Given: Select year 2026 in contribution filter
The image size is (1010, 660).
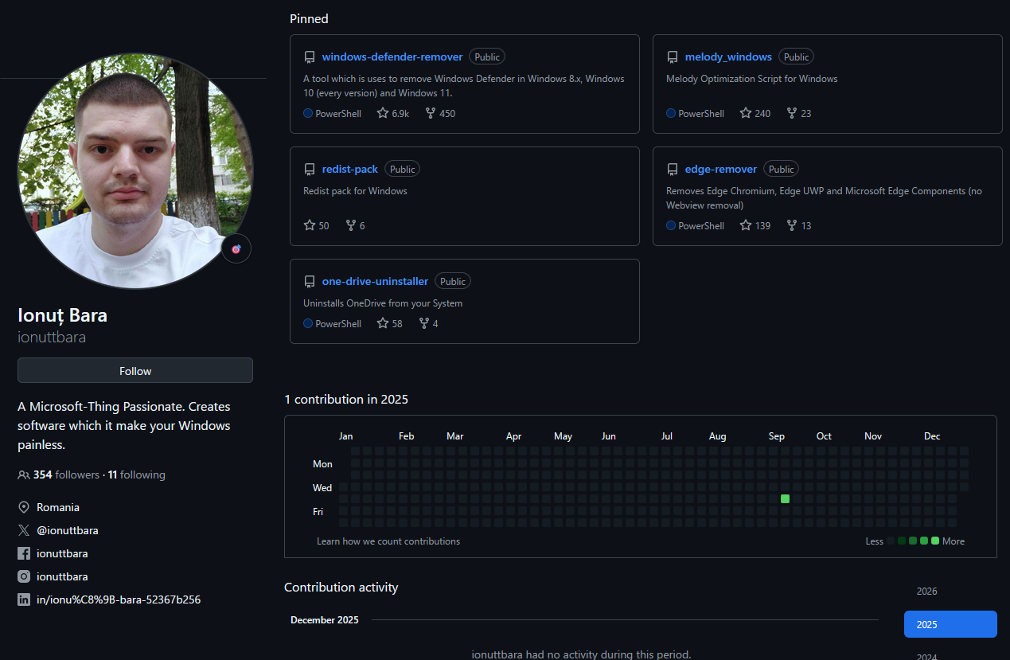Looking at the screenshot, I should [x=950, y=592].
